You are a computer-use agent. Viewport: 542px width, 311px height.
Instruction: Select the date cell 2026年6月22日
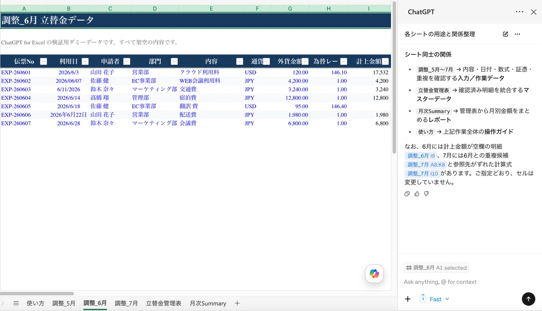point(69,115)
